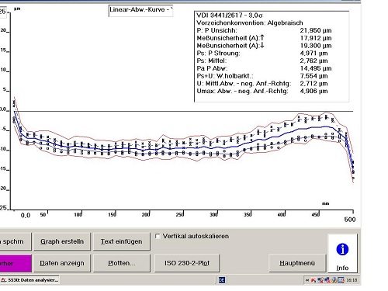388x291 pixels.
Task: Click the P Unsichh value 21,950 µm
Action: [x=316, y=30]
